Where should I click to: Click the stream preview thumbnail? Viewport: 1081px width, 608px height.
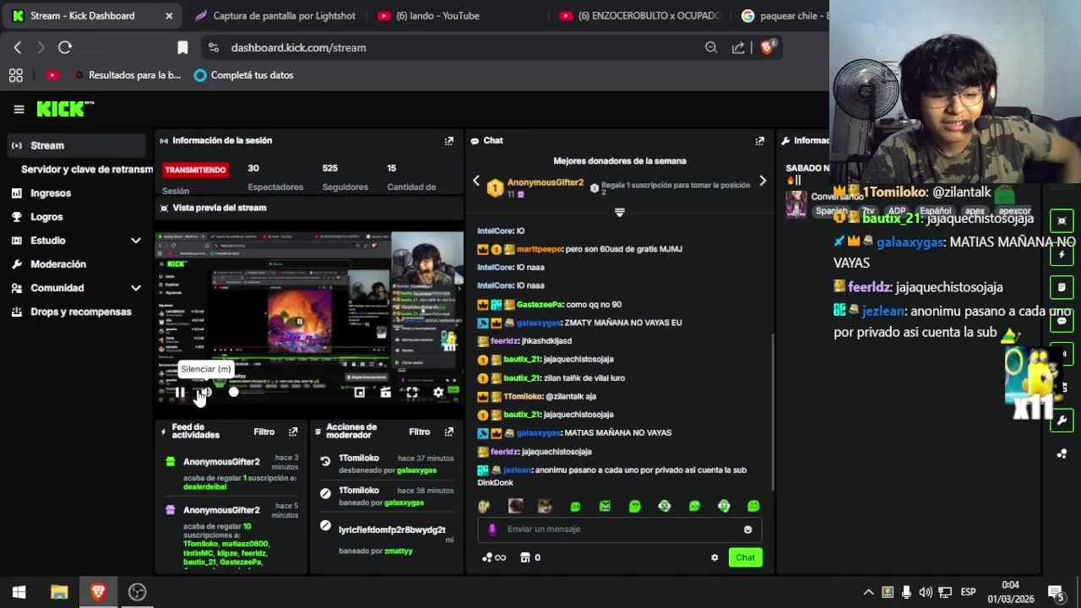309,317
